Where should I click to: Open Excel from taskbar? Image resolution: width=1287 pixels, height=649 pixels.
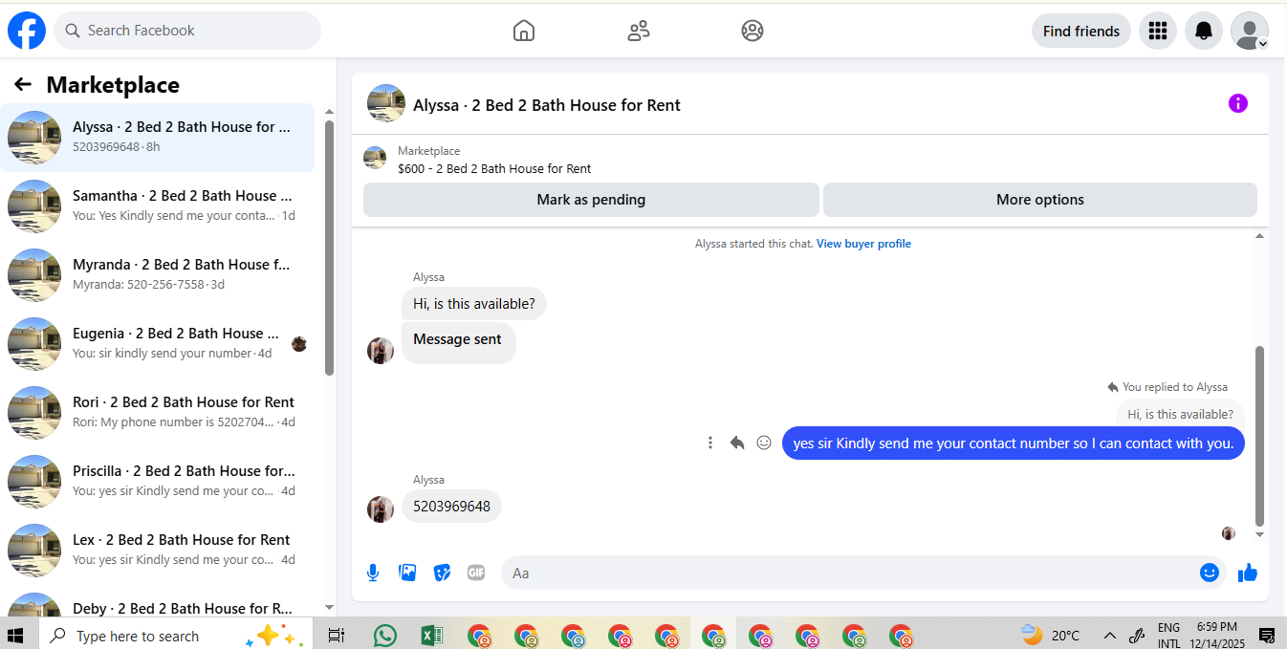(x=431, y=635)
